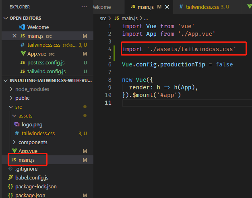Open App.vue in open editors list

(x=37, y=54)
